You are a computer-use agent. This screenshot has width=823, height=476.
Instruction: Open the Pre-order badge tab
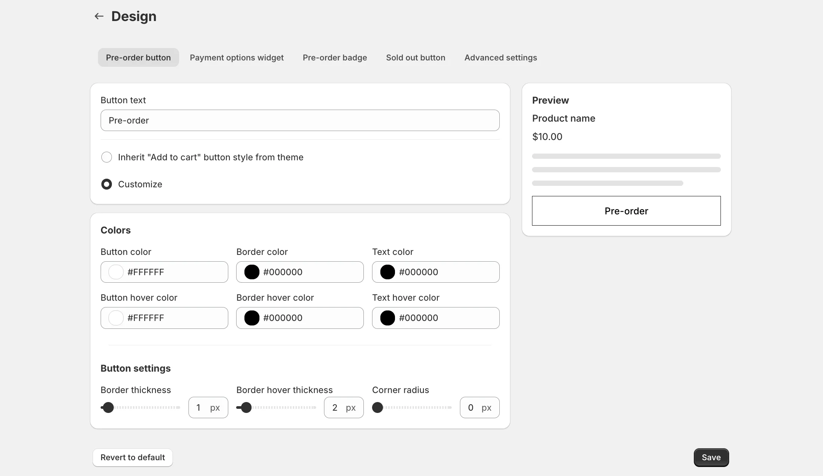(335, 57)
